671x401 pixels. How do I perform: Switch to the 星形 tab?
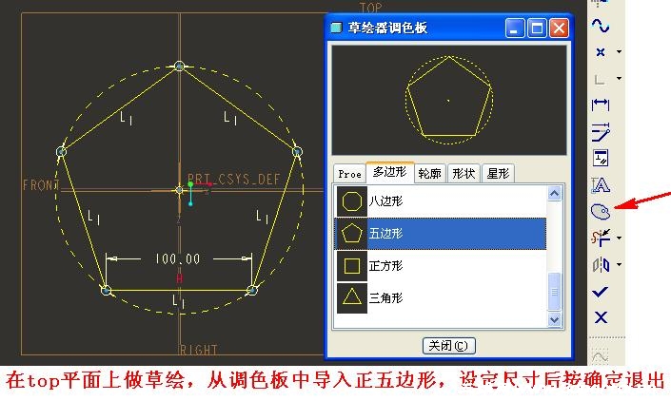pos(498,173)
